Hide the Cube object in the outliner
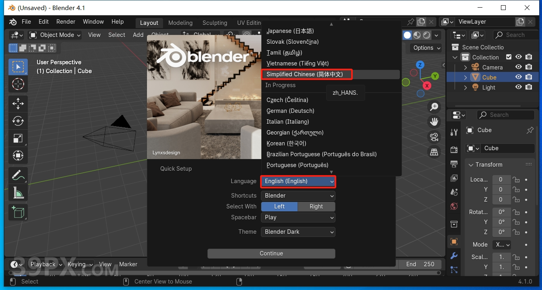Screen dimensions: 542x290 click(519, 77)
